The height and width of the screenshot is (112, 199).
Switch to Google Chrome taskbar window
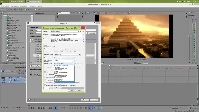pos(17,2)
